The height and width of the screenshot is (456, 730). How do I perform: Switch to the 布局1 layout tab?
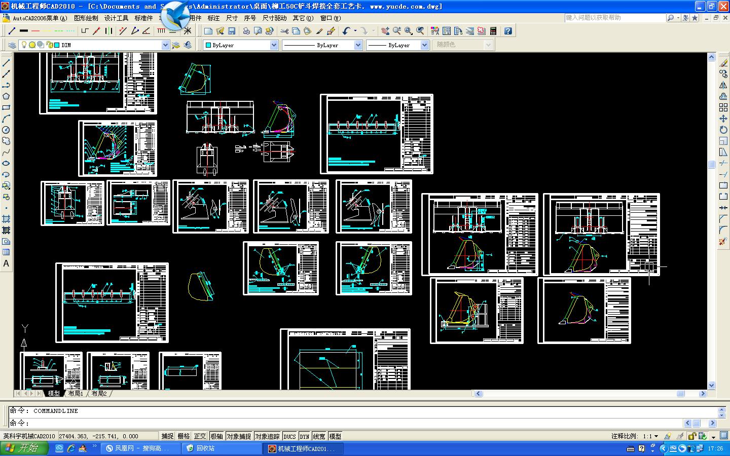pos(76,393)
